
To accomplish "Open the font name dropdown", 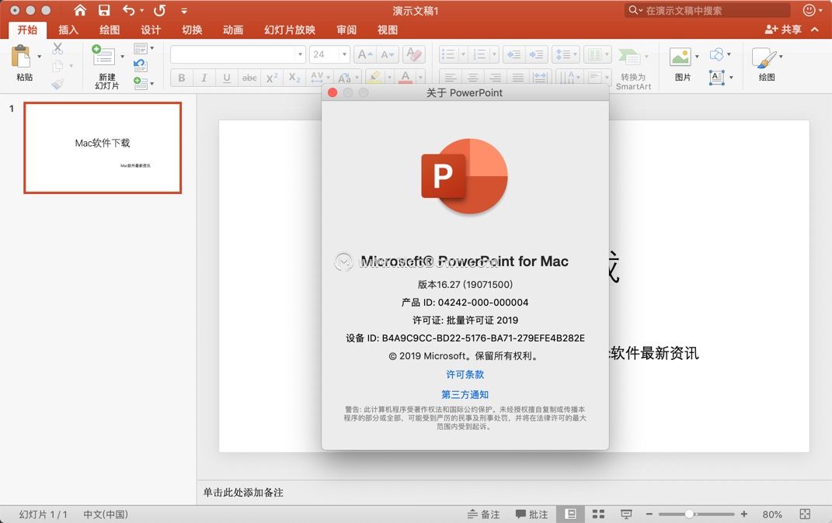I will 301,54.
